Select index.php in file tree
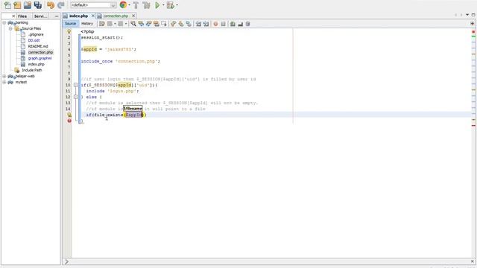The image size is (477, 268). pyautogui.click(x=37, y=64)
